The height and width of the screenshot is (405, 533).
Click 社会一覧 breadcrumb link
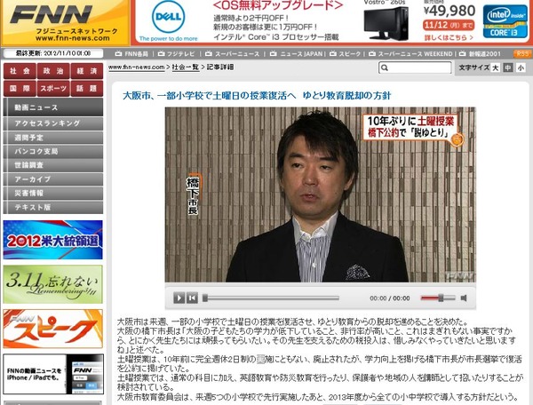click(186, 67)
